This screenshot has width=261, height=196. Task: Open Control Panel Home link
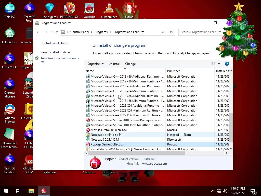click(x=54, y=43)
